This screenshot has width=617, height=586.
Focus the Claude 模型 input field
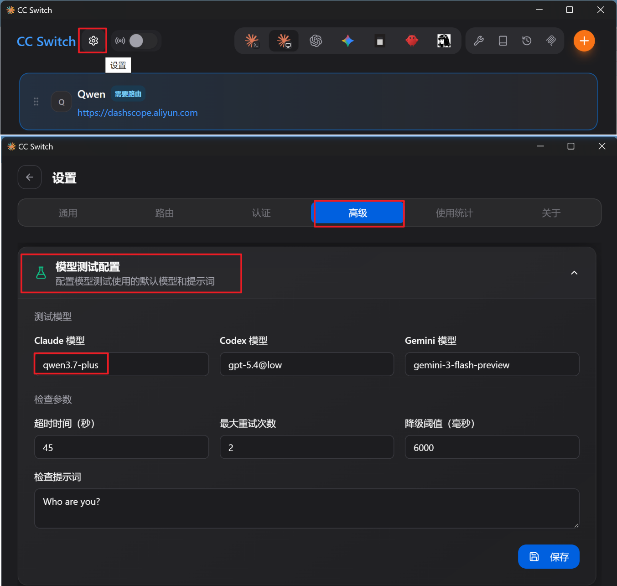pos(121,364)
